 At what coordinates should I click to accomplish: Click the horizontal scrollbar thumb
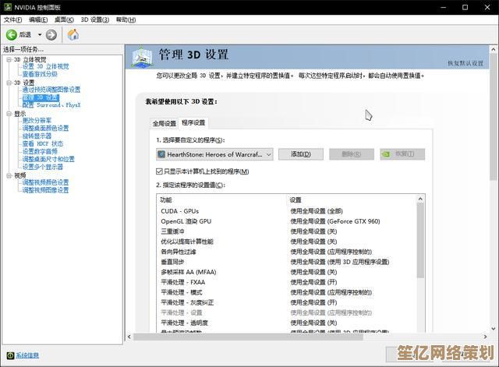248,337
